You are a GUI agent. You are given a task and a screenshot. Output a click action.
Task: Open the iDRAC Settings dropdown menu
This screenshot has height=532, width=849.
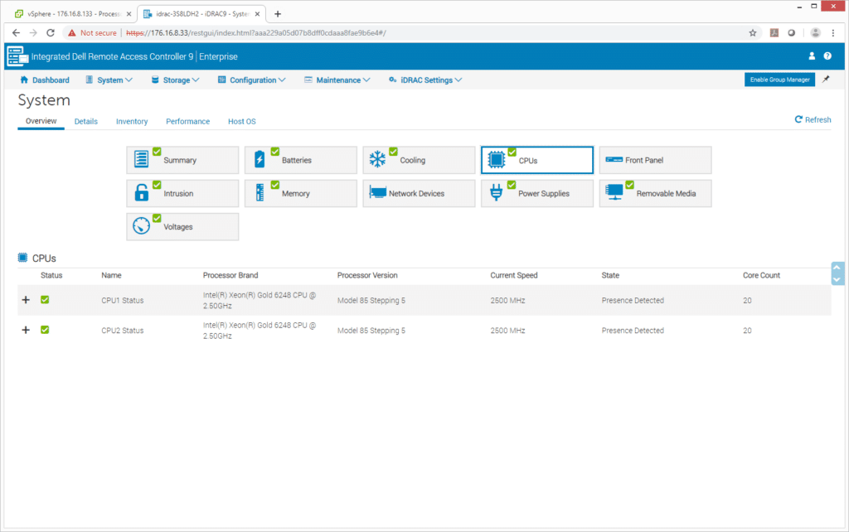coord(425,80)
